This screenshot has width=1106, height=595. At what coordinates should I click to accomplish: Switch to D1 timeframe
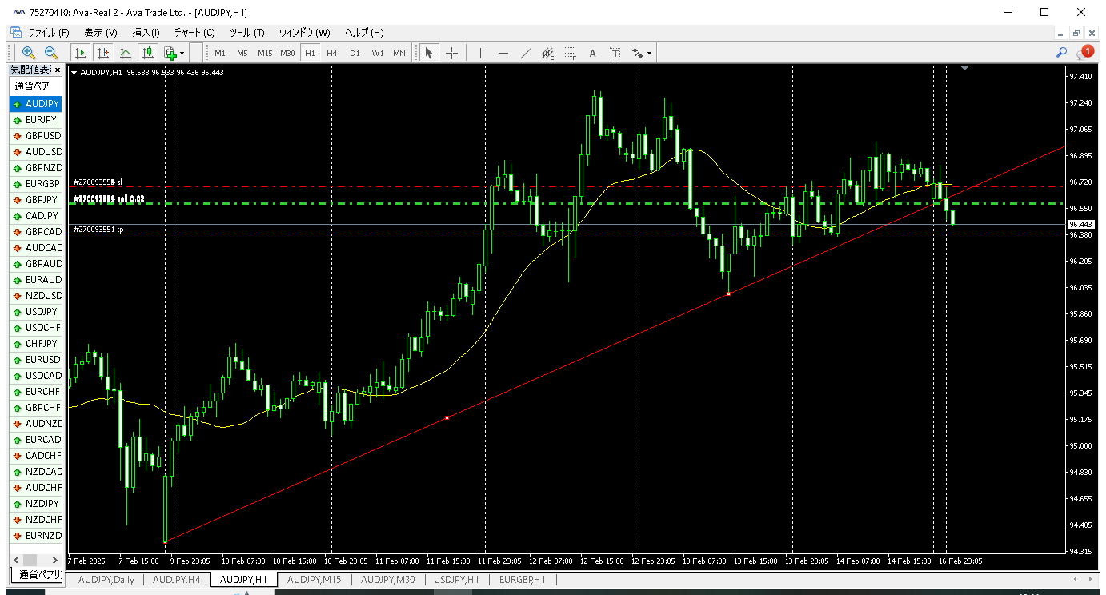(x=355, y=54)
